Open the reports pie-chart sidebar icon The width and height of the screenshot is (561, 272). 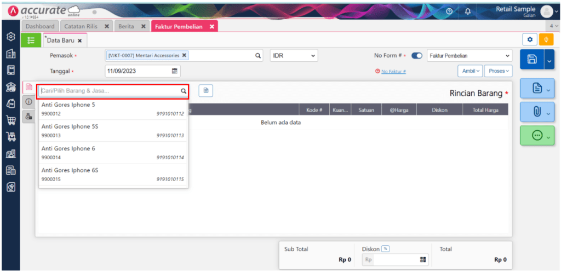(x=11, y=187)
